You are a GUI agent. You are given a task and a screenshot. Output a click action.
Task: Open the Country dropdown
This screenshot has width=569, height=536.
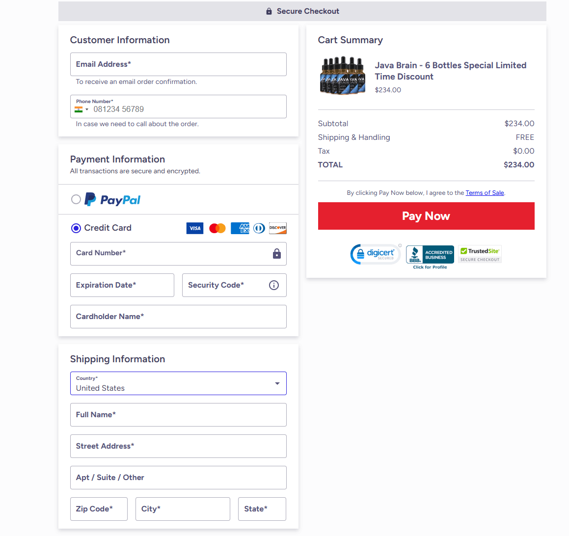[x=276, y=383]
